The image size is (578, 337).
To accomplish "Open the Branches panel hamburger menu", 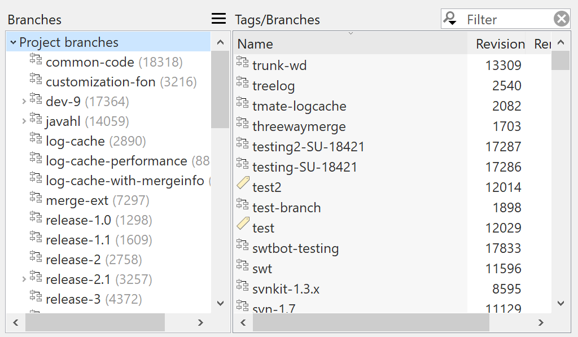I will [x=218, y=17].
